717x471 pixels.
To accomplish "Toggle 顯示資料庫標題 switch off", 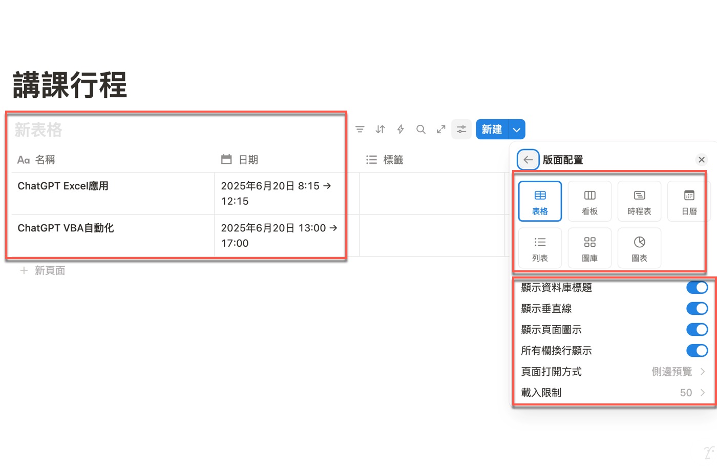I will 697,288.
